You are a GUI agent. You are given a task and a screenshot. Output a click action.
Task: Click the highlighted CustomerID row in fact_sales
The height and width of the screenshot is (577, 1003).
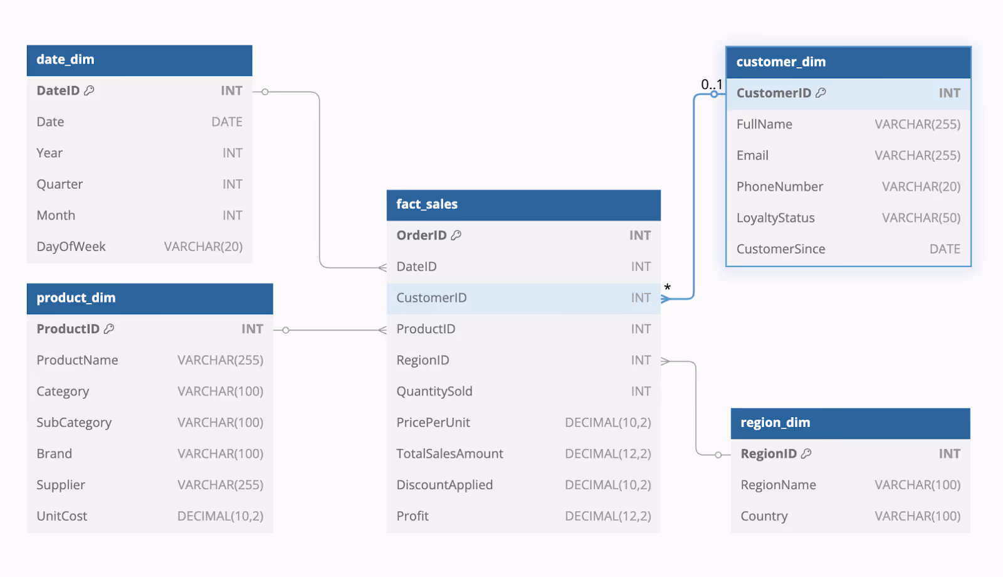(523, 299)
